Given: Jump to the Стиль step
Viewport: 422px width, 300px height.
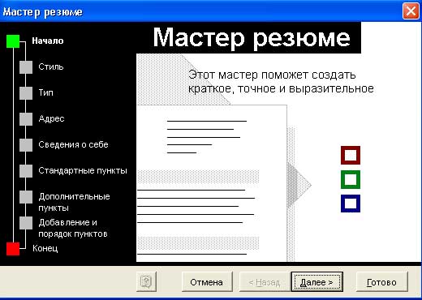Looking at the screenshot, I should click(x=51, y=66).
